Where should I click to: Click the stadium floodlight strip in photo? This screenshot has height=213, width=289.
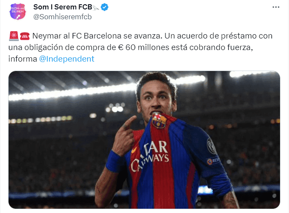point(73,92)
